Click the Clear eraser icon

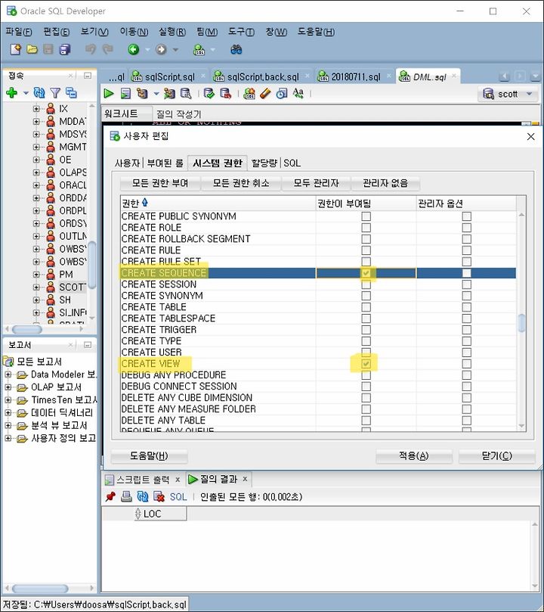click(265, 93)
